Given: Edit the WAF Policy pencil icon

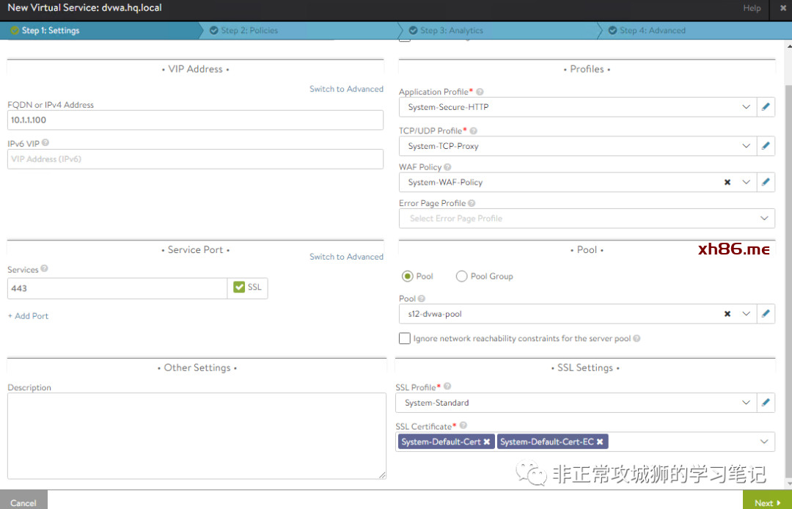Looking at the screenshot, I should [766, 182].
